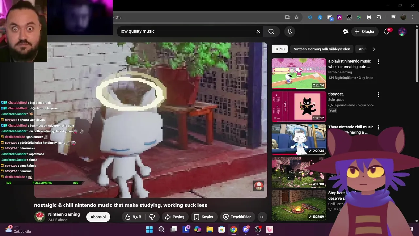The image size is (419, 236).
Task: Open OBS Studio from the taskbar
Action: (x=258, y=229)
